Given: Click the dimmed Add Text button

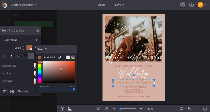Looking at the screenshot, I should click(x=34, y=24).
